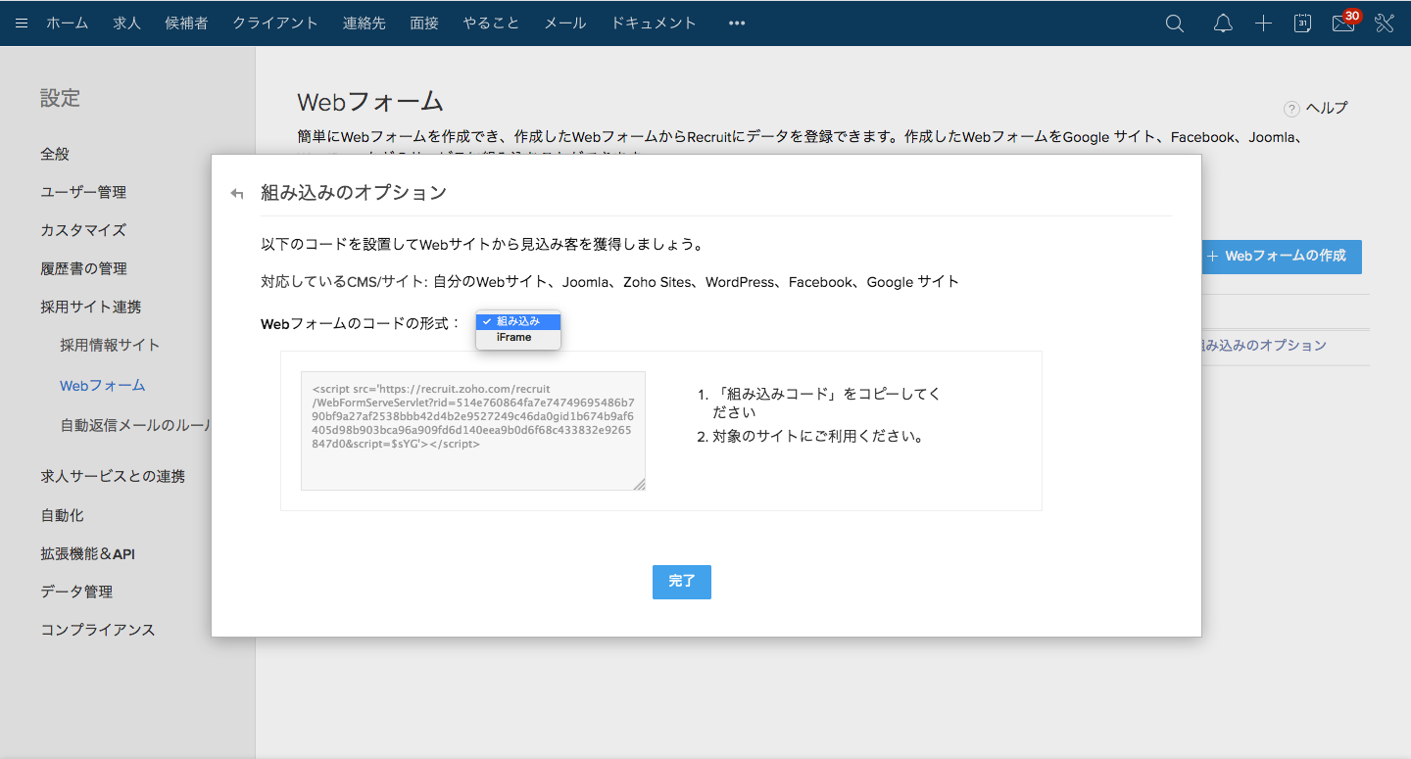Open the ヘルプ link

click(1327, 109)
